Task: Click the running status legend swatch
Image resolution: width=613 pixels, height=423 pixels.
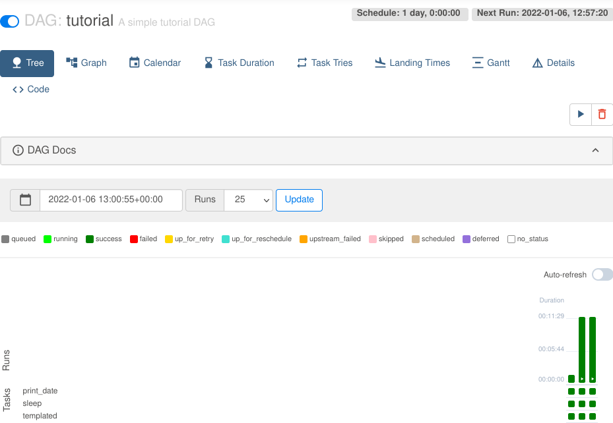Action: (x=48, y=239)
